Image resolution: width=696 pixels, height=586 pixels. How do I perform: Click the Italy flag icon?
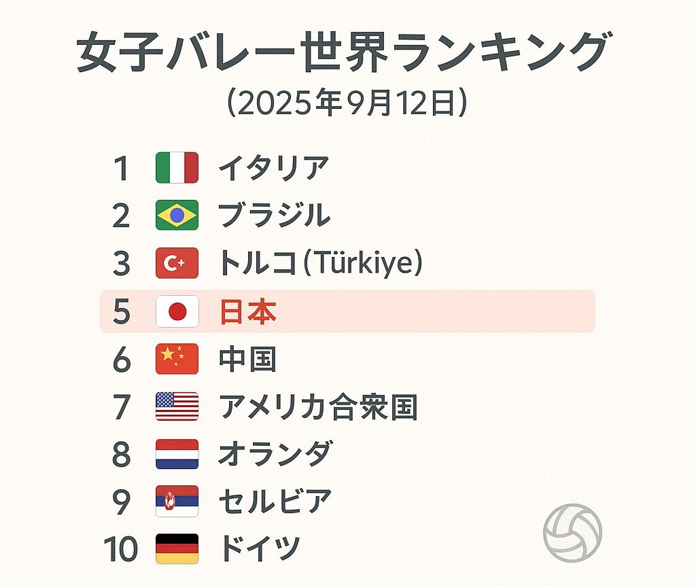tap(177, 167)
